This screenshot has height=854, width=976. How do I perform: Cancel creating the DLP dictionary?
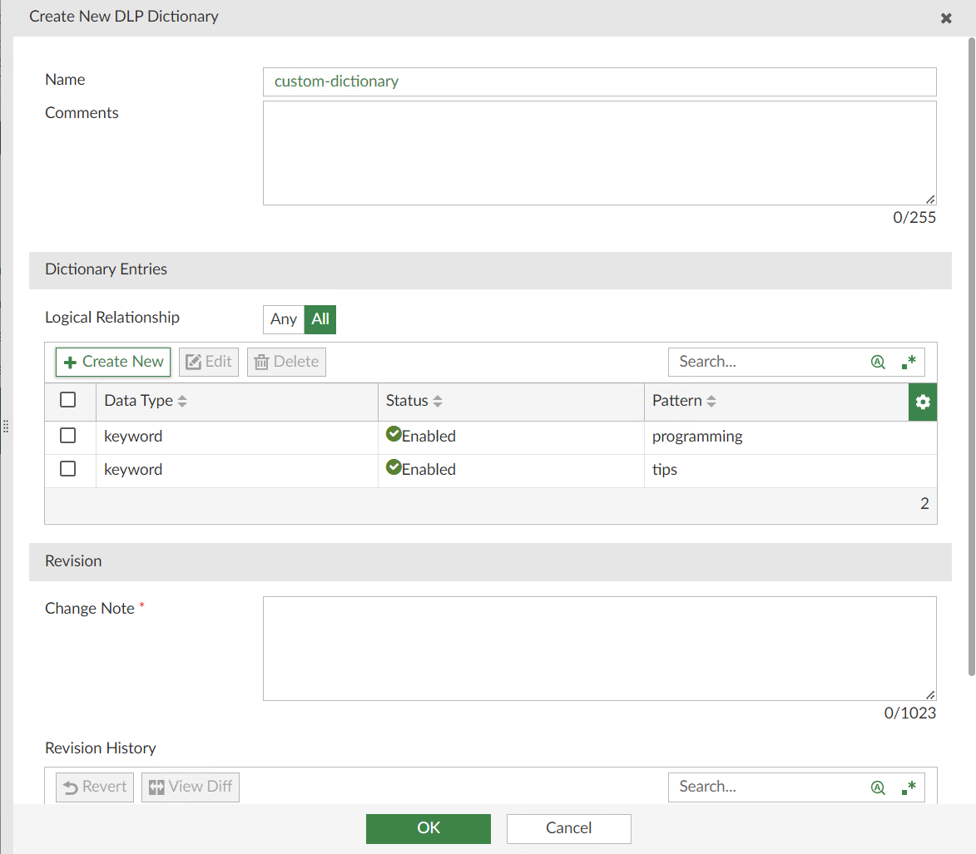pos(568,828)
